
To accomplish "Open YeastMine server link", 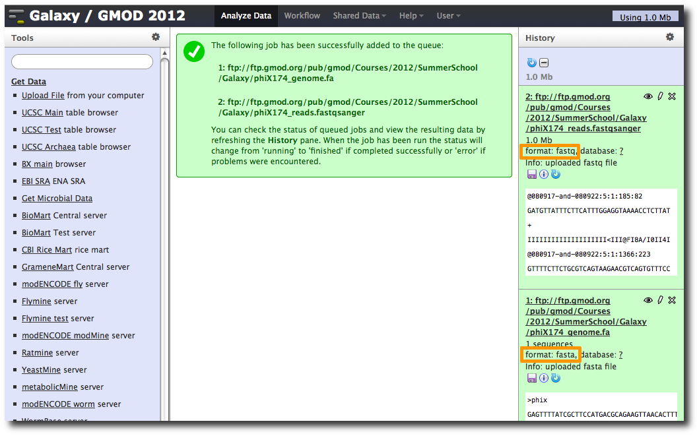I will pyautogui.click(x=41, y=369).
